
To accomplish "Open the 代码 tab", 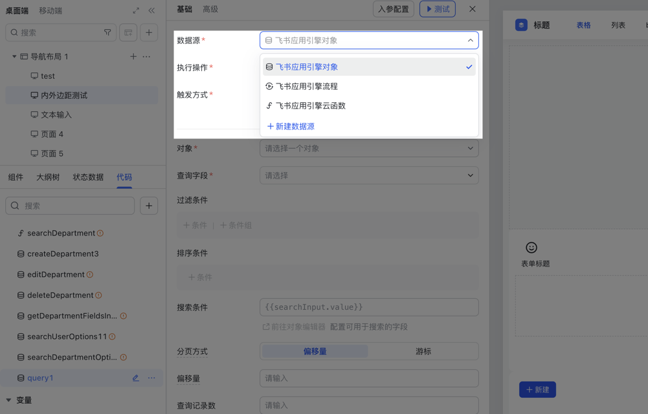I will click(124, 177).
